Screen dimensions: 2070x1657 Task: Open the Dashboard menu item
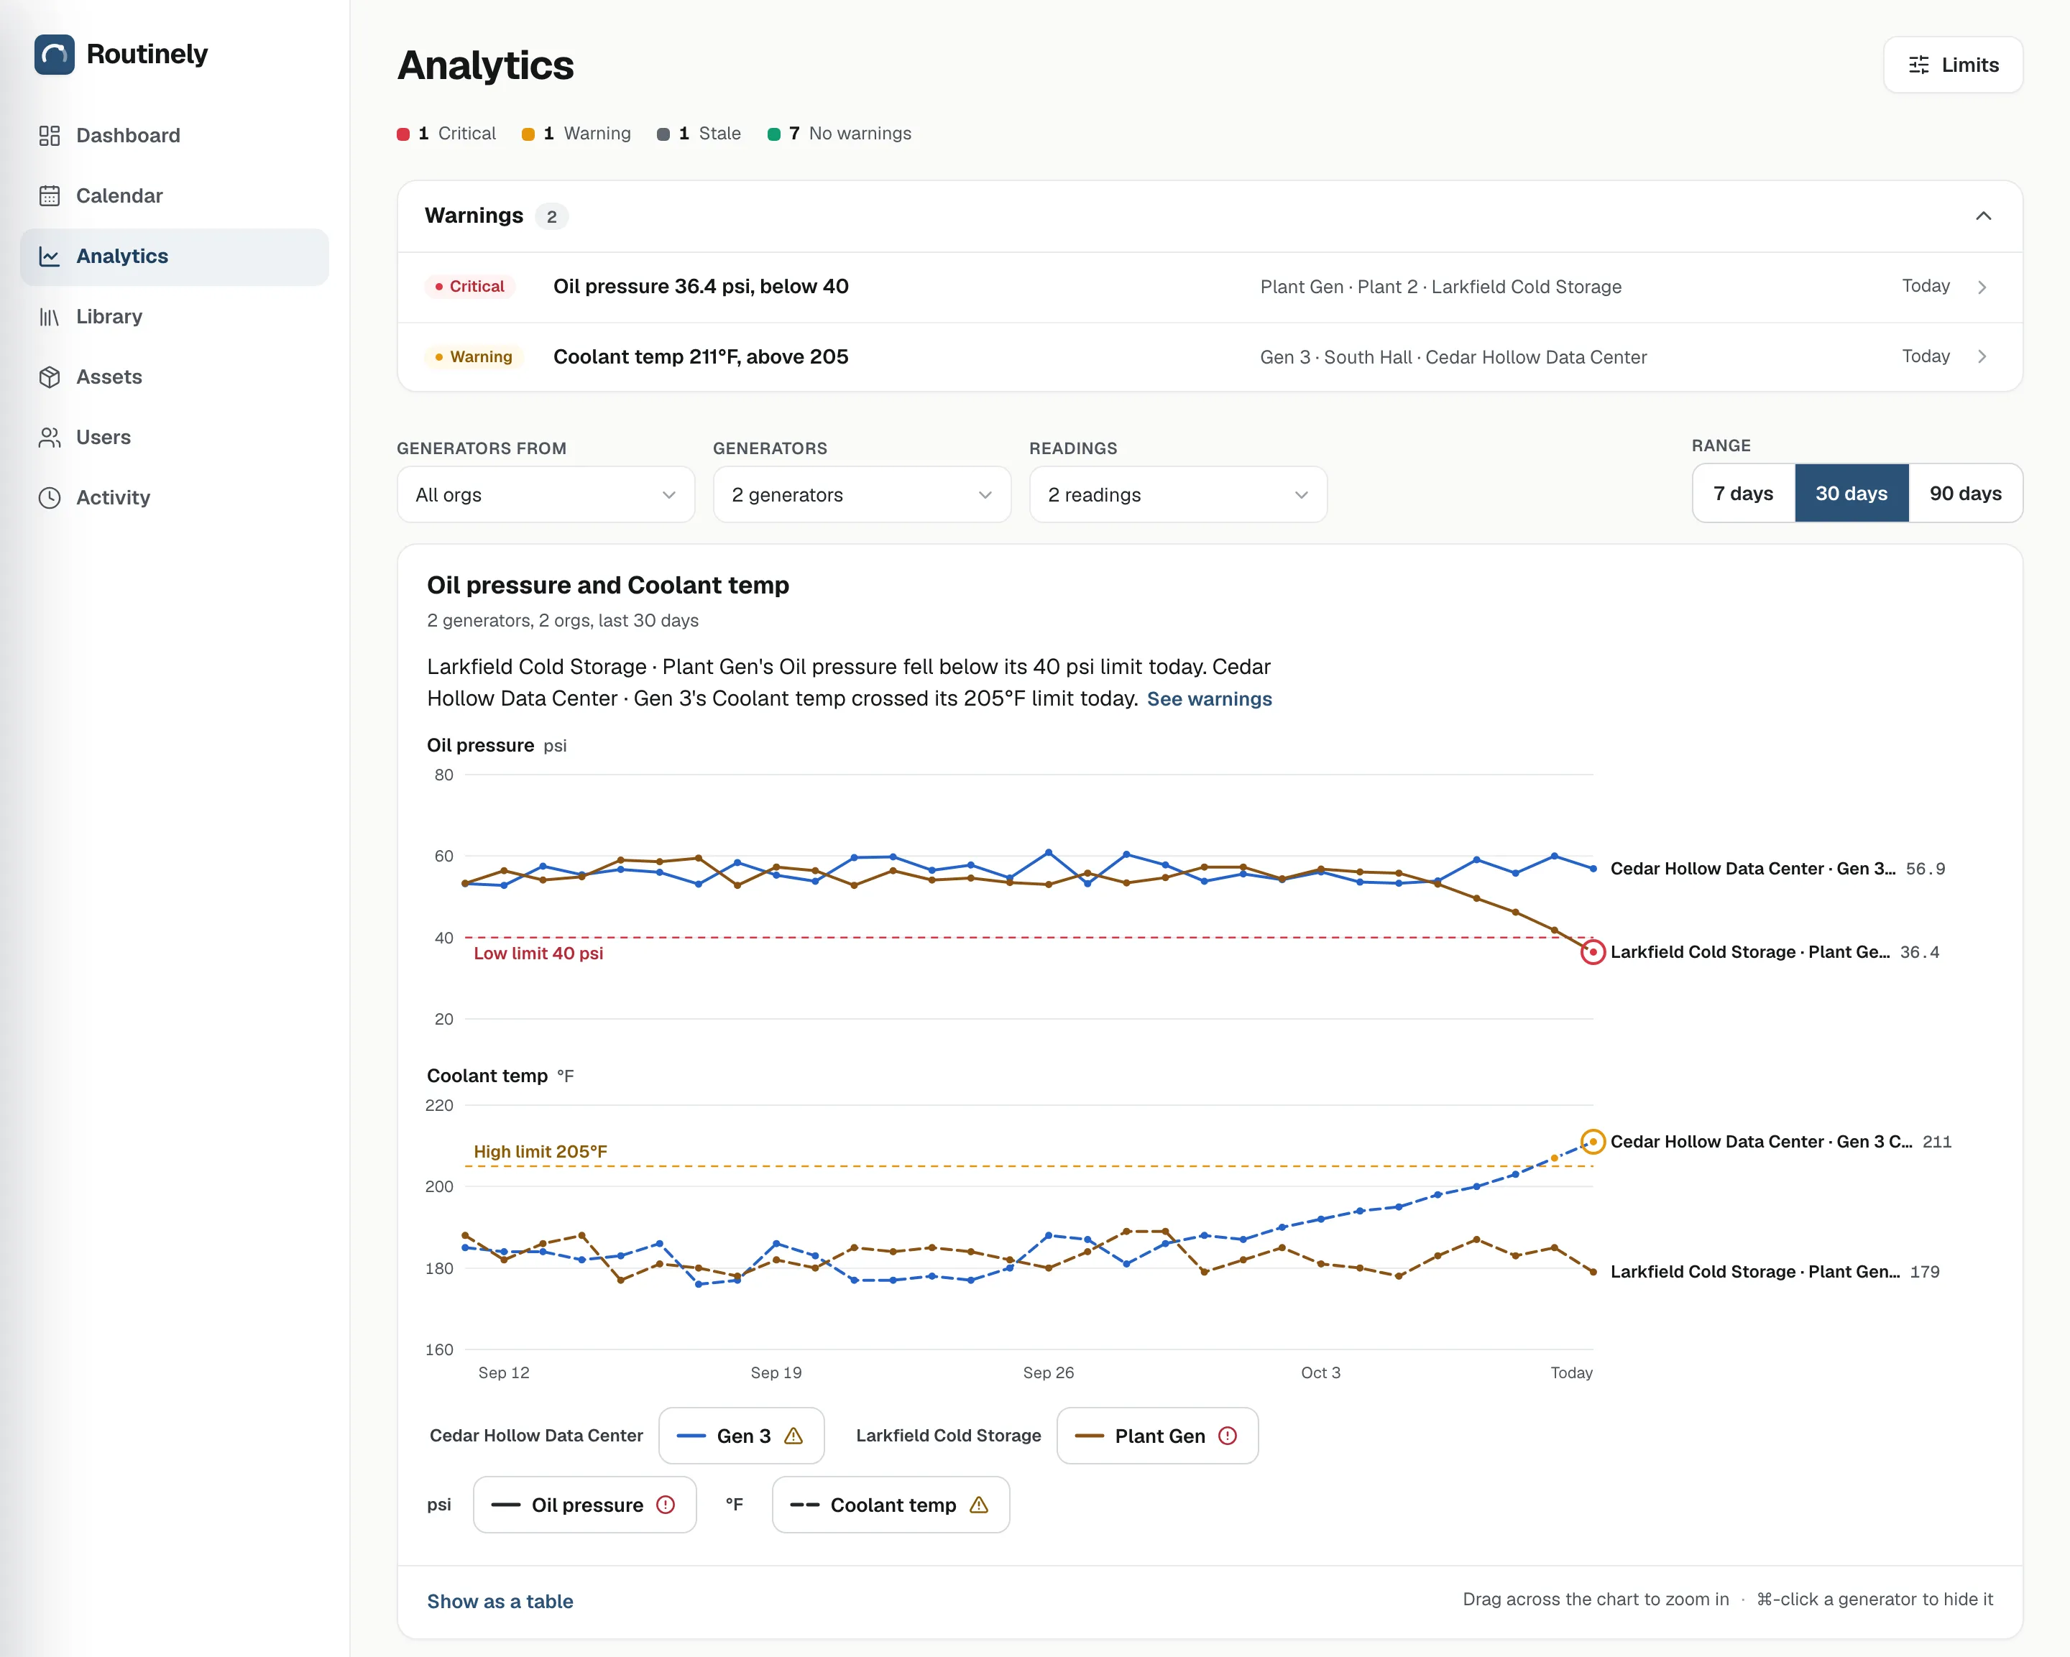174,135
